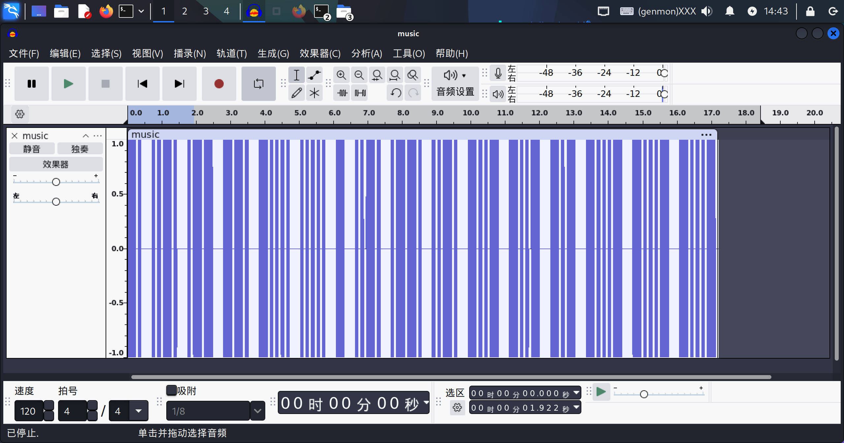Adjust the track pan slider knob
Viewport: 844px width, 443px height.
click(56, 201)
